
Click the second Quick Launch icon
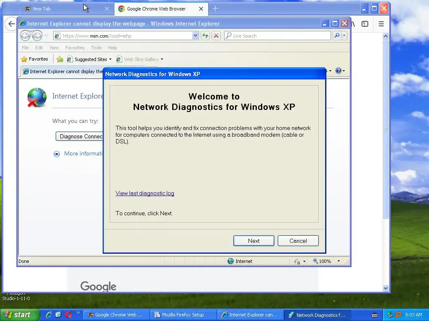click(58, 315)
